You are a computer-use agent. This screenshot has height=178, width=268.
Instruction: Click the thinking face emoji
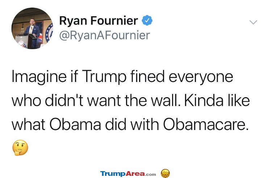(x=20, y=148)
